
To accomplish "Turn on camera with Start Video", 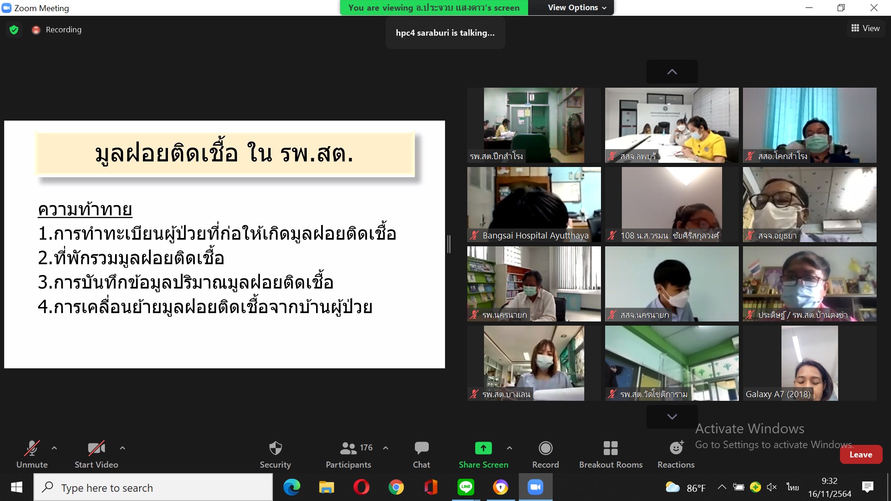I will (96, 454).
